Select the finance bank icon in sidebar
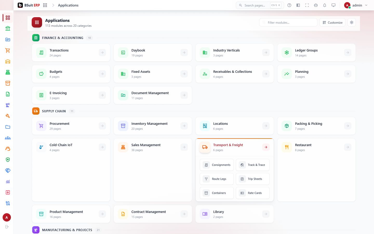This screenshot has width=374, height=234. tap(8, 29)
